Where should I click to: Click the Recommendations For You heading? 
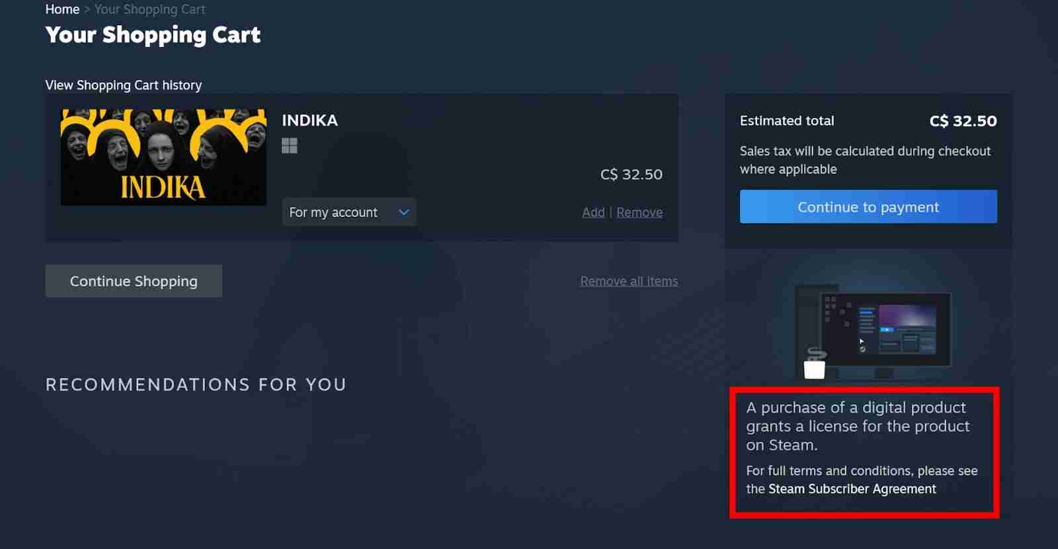point(196,385)
